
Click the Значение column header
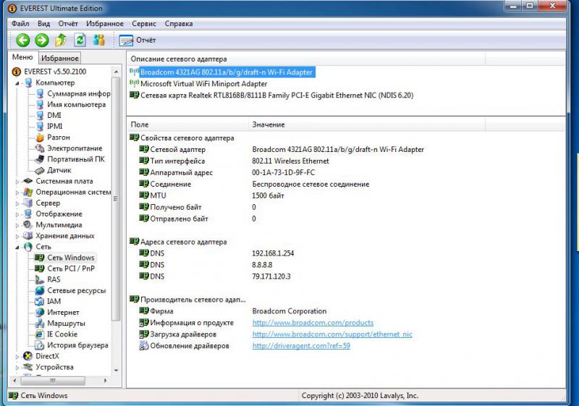point(367,124)
